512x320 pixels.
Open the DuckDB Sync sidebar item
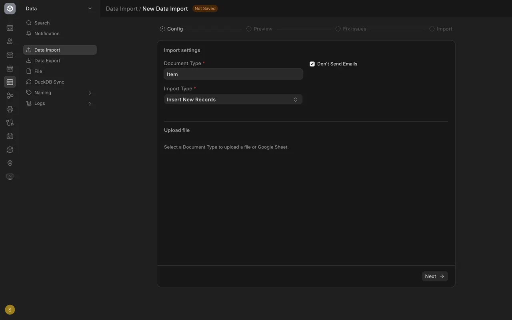point(60,82)
